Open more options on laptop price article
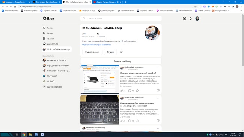The width and height of the screenshot is (244, 137). click(x=158, y=68)
